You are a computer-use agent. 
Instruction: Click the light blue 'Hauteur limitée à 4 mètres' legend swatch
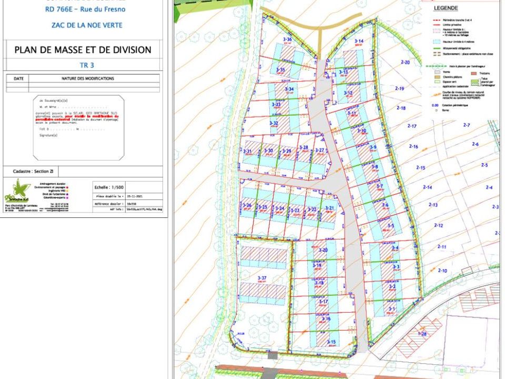437,42
